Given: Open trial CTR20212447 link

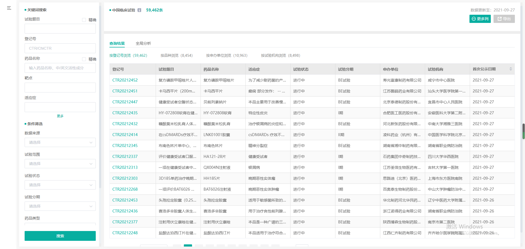Looking at the screenshot, I should [x=125, y=102].
